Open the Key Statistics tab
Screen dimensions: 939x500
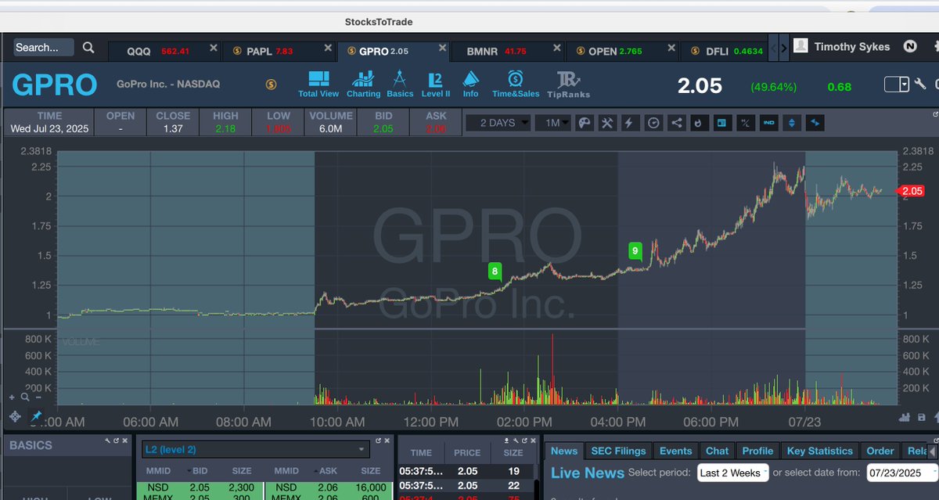click(x=819, y=451)
